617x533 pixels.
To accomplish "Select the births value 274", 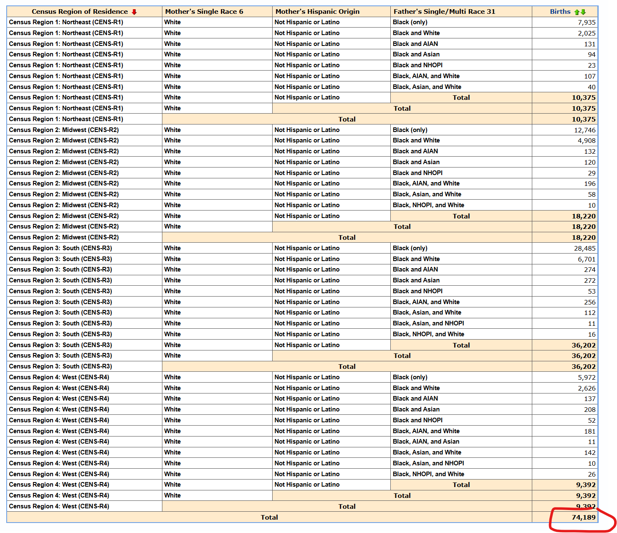I will [x=590, y=270].
